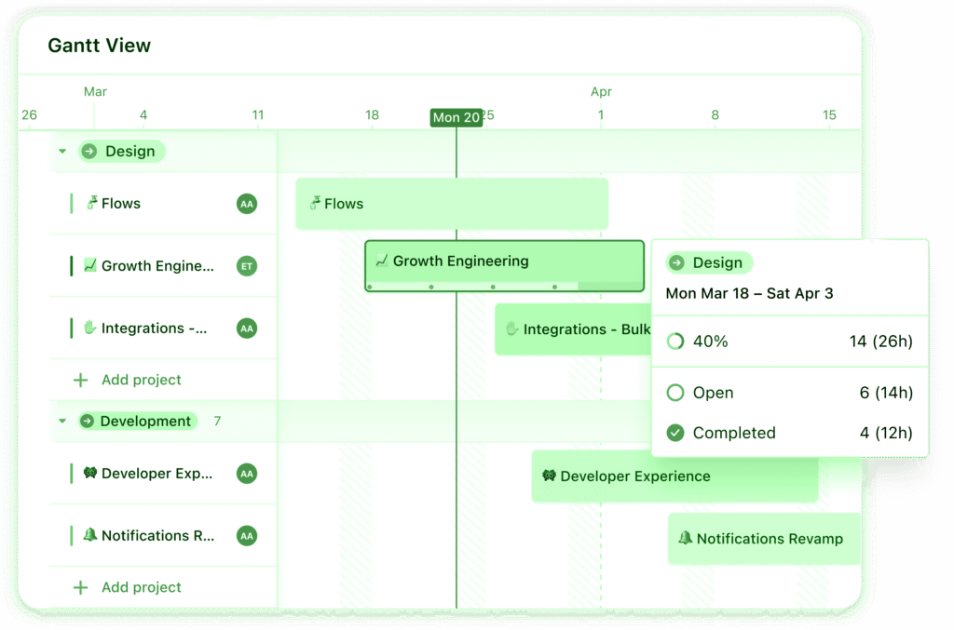The height and width of the screenshot is (630, 954).
Task: Click Add project under Development
Action: (137, 587)
